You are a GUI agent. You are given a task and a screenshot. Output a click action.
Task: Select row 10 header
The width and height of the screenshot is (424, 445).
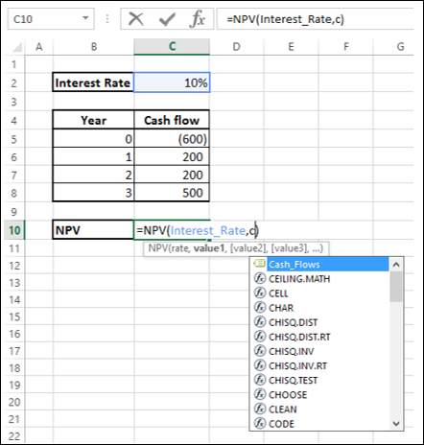coord(14,230)
